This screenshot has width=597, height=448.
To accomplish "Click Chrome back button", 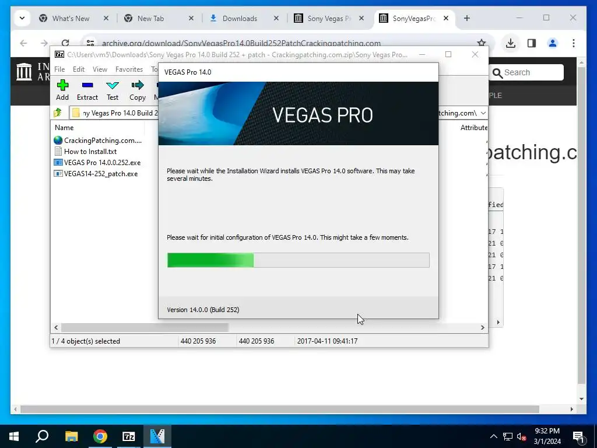I will coord(23,43).
